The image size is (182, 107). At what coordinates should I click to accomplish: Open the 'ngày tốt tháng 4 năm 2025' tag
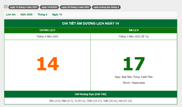(x=75, y=7)
